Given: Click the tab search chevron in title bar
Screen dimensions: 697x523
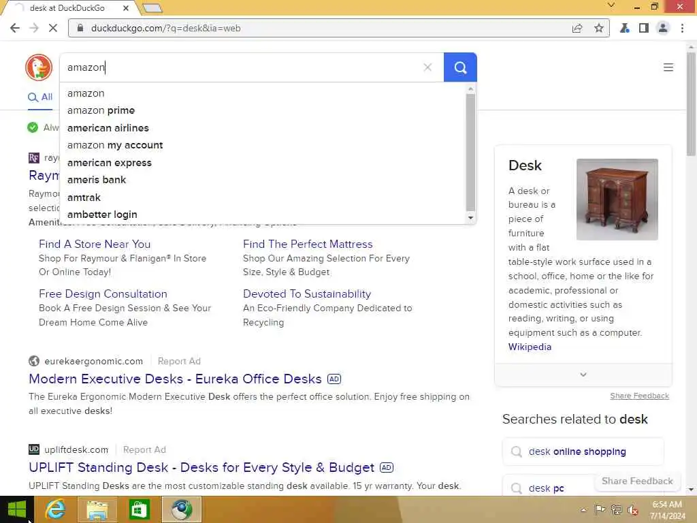Looking at the screenshot, I should coord(611,5).
